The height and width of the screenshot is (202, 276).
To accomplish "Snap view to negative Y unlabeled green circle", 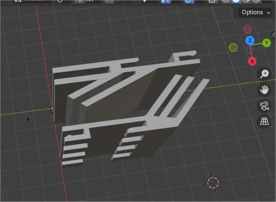I will [233, 47].
